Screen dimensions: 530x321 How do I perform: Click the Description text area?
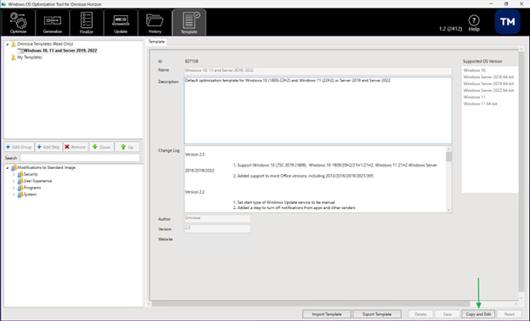[318, 110]
